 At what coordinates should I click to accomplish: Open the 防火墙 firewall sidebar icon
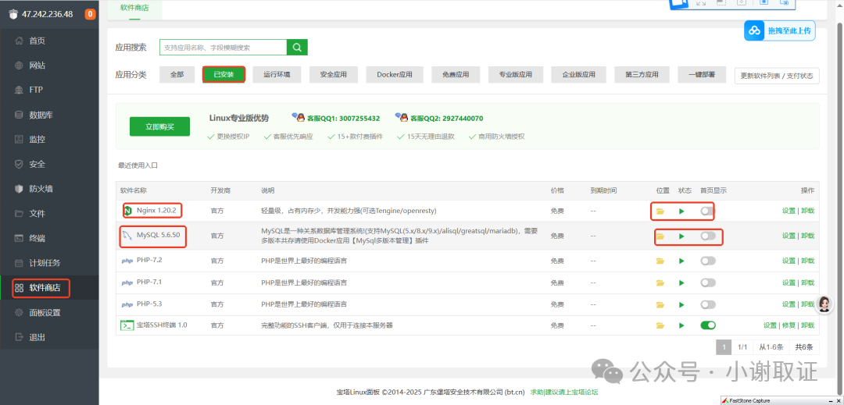(20, 189)
